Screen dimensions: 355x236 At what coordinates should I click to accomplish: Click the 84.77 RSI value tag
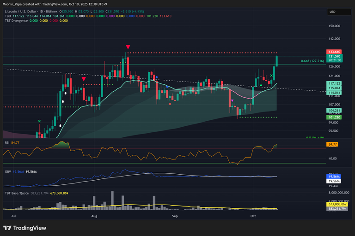coord(333,145)
